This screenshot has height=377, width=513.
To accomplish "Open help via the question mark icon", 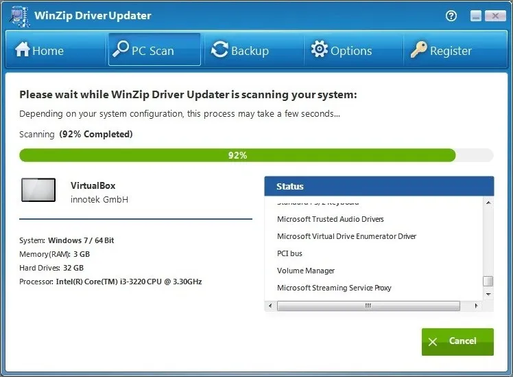I will click(451, 16).
